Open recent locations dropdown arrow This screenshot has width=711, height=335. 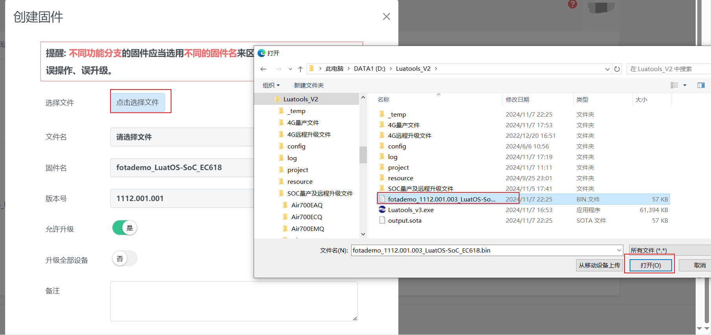pos(290,69)
